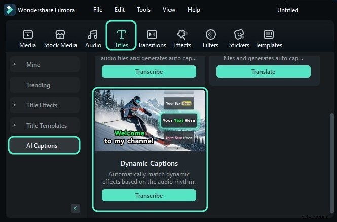Click the Dynamic Captions skier thumbnail
Viewport: 337px width, 222px height.
pos(149,120)
